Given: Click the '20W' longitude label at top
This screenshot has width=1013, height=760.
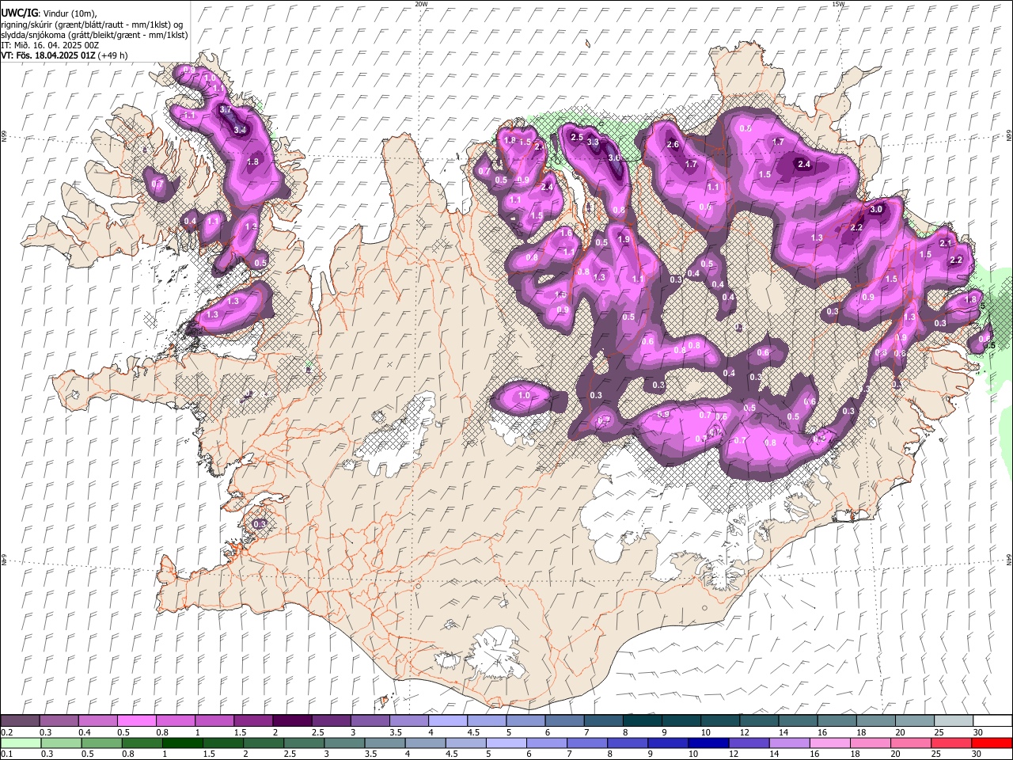Looking at the screenshot, I should [421, 4].
